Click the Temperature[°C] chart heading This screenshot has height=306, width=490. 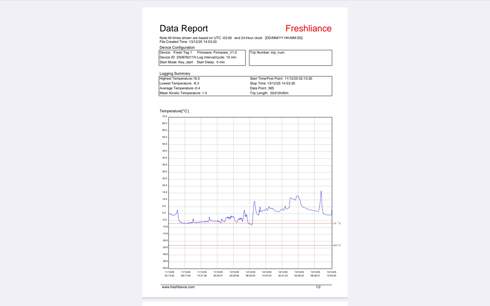tap(174, 111)
